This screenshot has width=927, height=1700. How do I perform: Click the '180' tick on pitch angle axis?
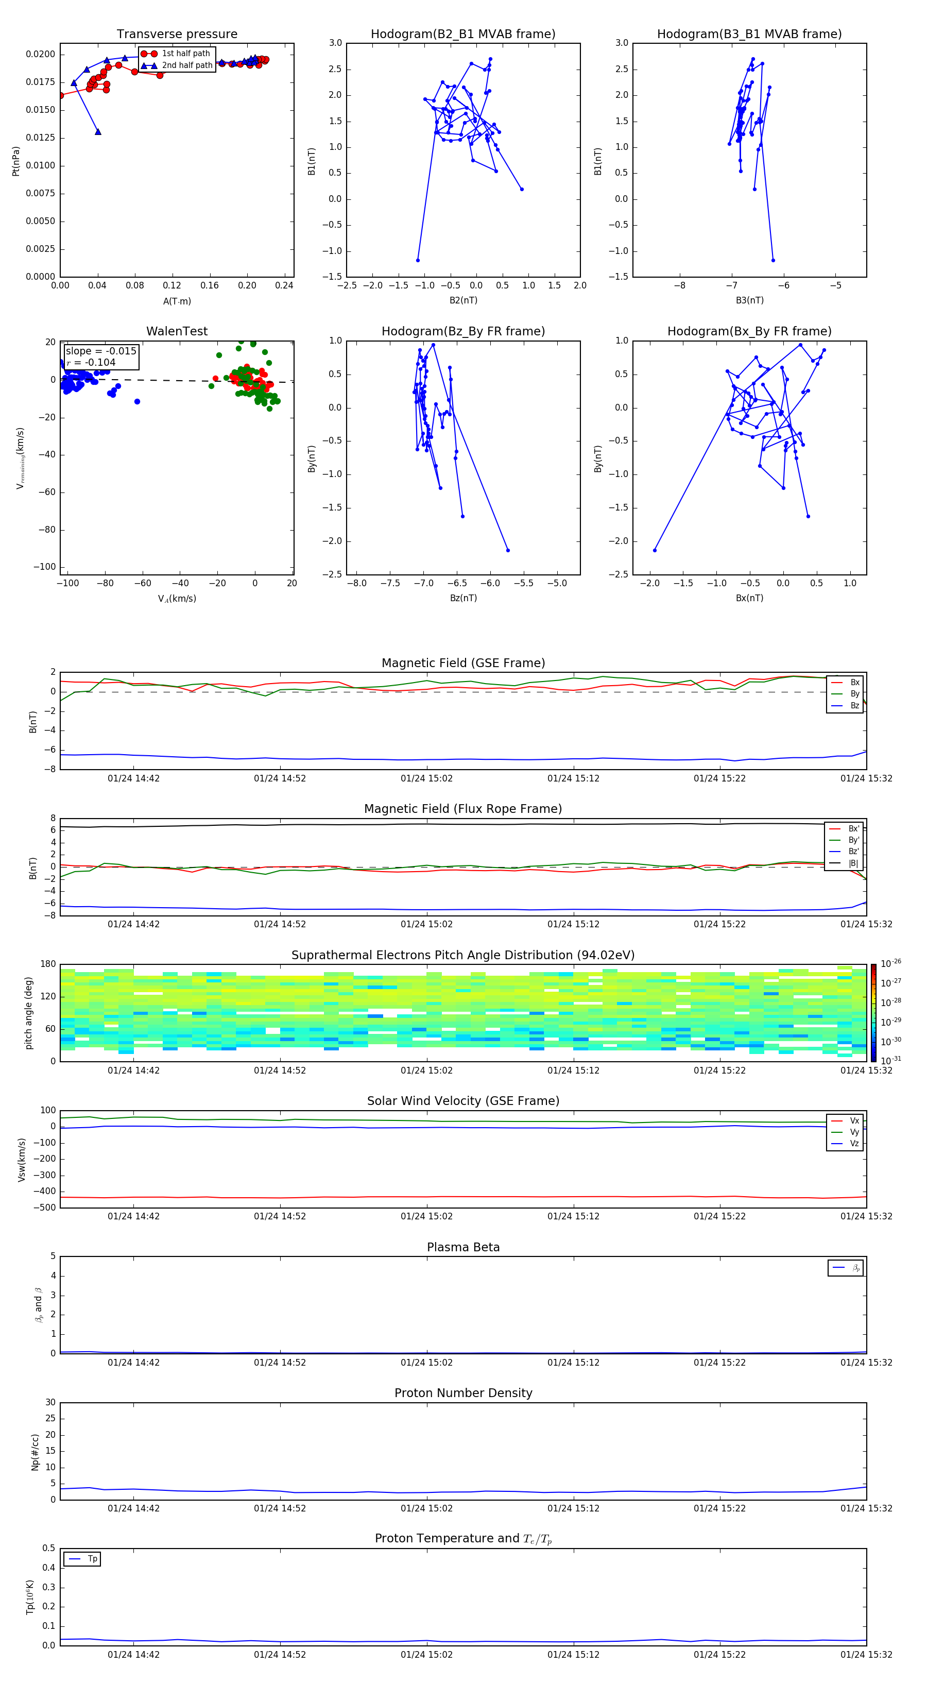[49, 964]
